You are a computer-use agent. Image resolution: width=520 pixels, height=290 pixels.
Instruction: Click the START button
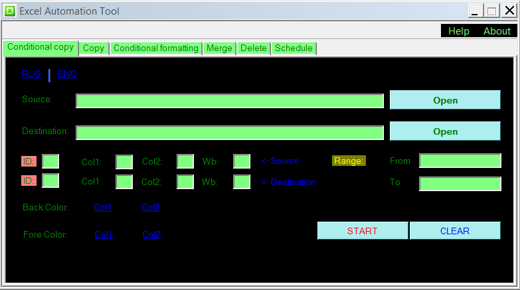click(363, 231)
